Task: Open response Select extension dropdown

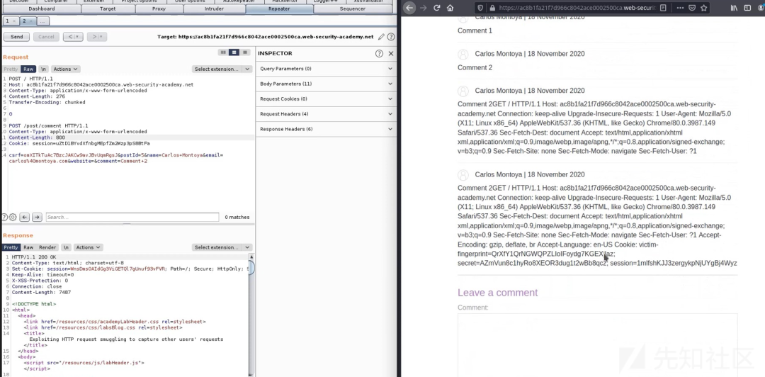Action: click(222, 247)
